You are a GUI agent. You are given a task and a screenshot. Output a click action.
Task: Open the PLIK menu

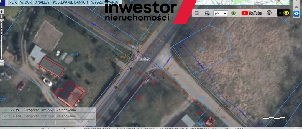pyautogui.click(x=13, y=2)
